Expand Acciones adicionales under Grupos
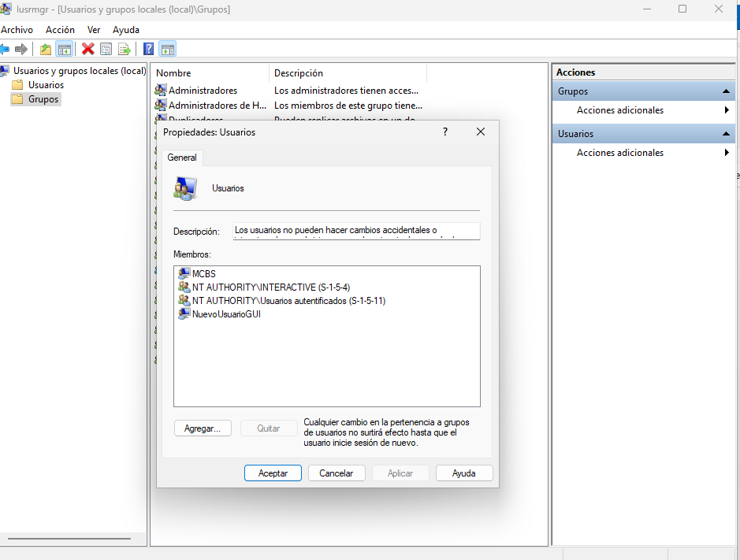This screenshot has height=560, width=740. pyautogui.click(x=619, y=110)
